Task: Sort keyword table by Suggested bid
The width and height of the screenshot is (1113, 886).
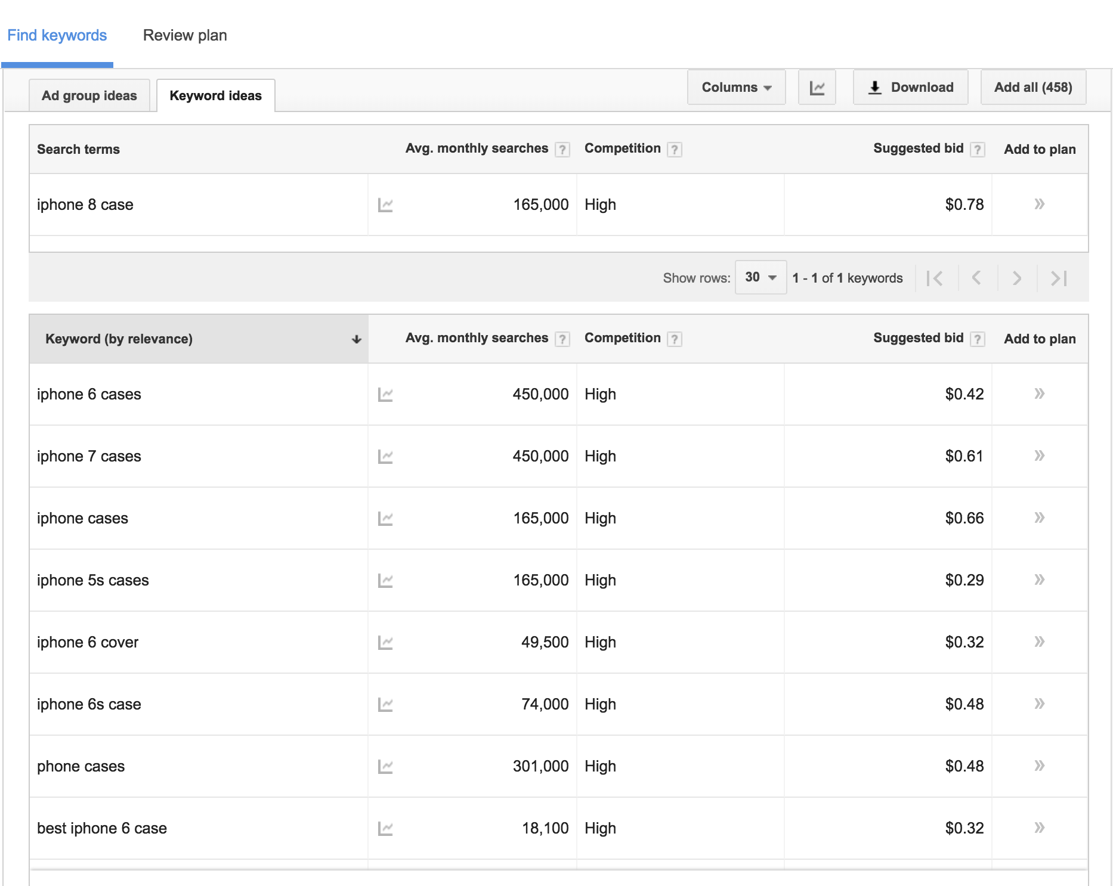Action: point(918,338)
